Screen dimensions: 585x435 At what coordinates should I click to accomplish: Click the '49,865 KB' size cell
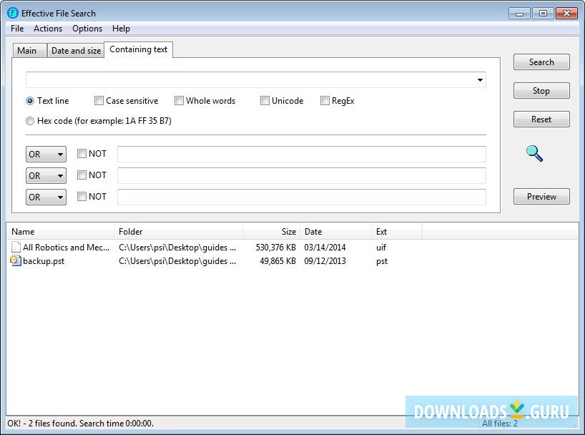(x=278, y=261)
